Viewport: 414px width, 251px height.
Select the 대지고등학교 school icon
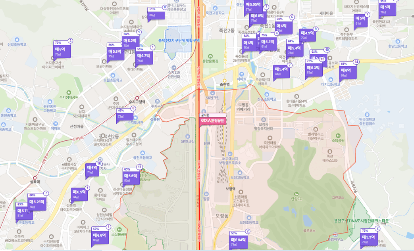tap(331, 80)
